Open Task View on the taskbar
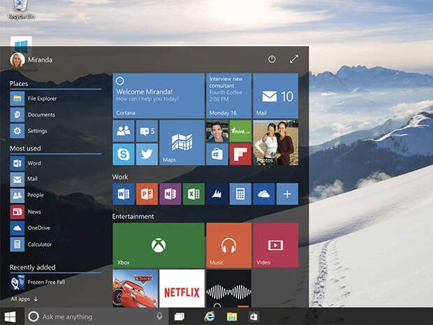The image size is (433, 325). 179,317
